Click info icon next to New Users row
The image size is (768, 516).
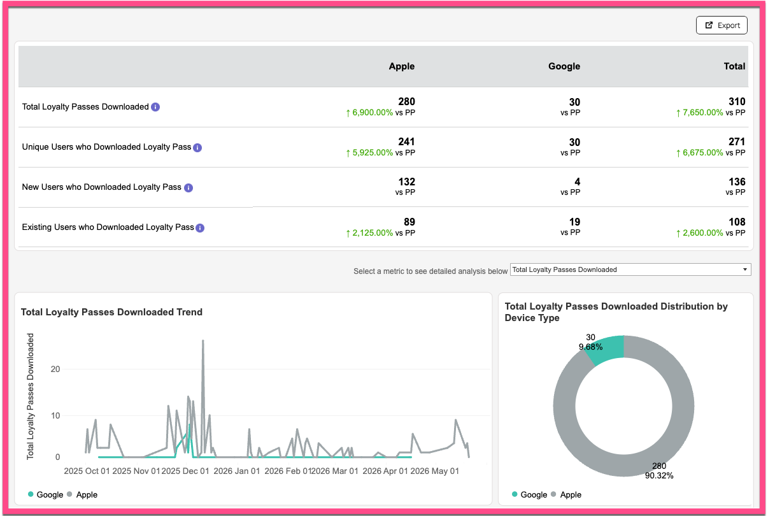(x=188, y=187)
